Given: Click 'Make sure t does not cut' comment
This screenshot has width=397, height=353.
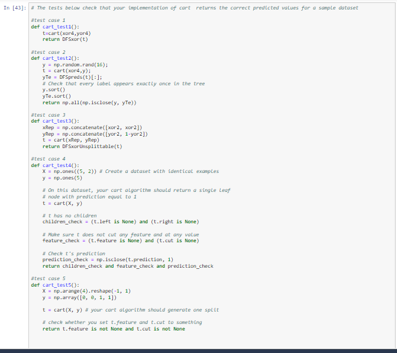Looking at the screenshot, I should point(121,235).
